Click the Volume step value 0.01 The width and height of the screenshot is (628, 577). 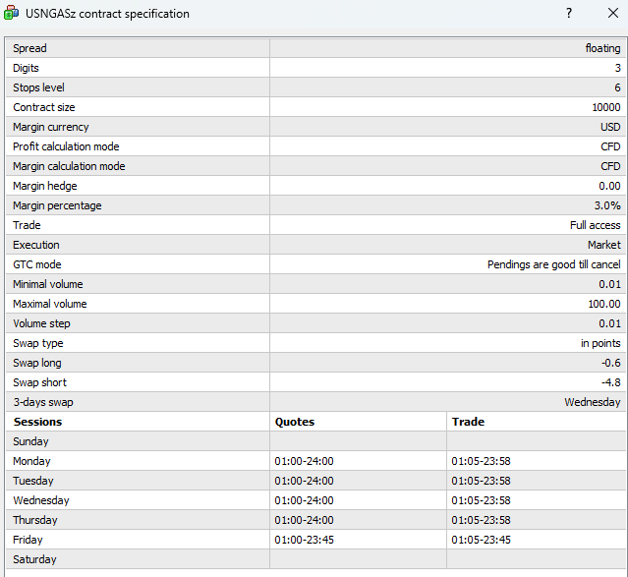(609, 323)
